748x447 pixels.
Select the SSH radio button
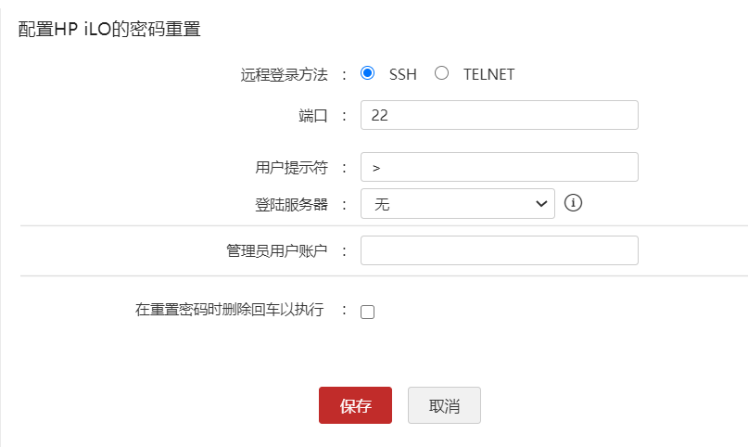point(368,73)
